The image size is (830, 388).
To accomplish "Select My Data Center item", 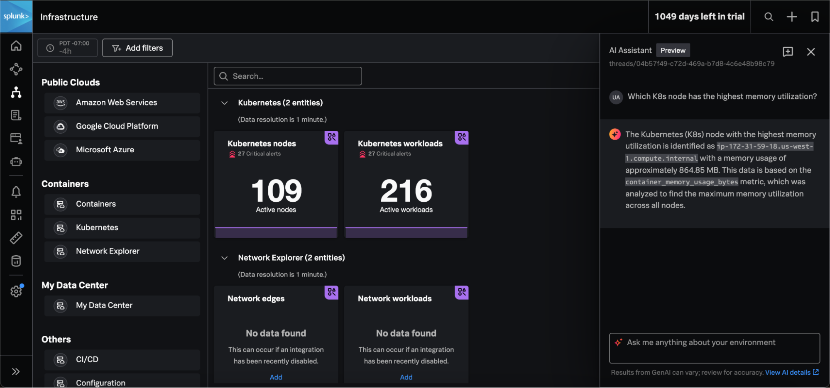I will click(122, 306).
